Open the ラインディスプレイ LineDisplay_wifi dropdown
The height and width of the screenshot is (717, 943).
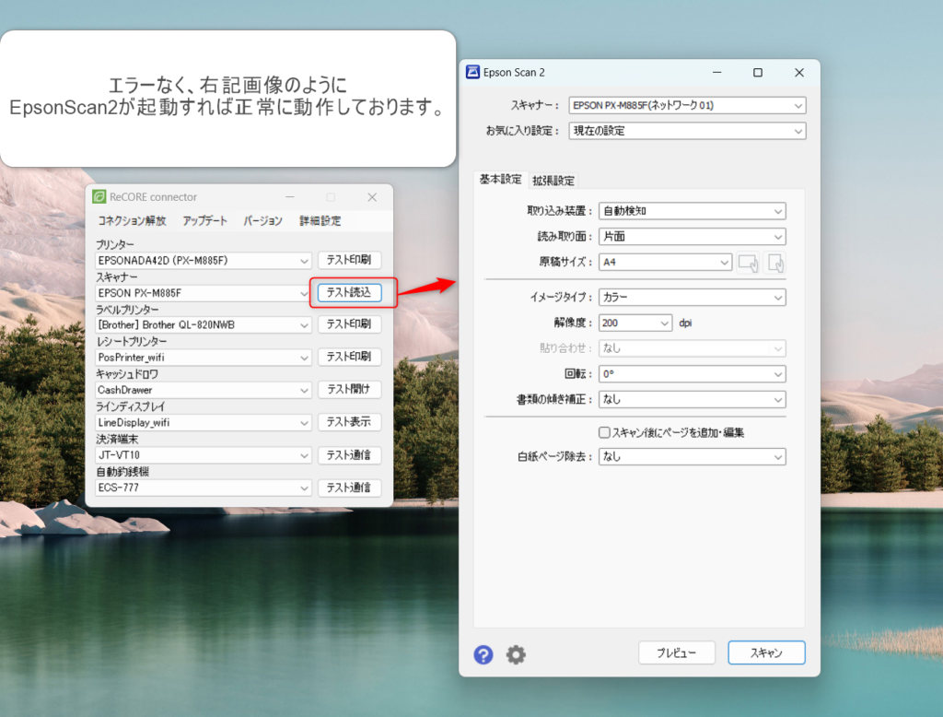204,423
